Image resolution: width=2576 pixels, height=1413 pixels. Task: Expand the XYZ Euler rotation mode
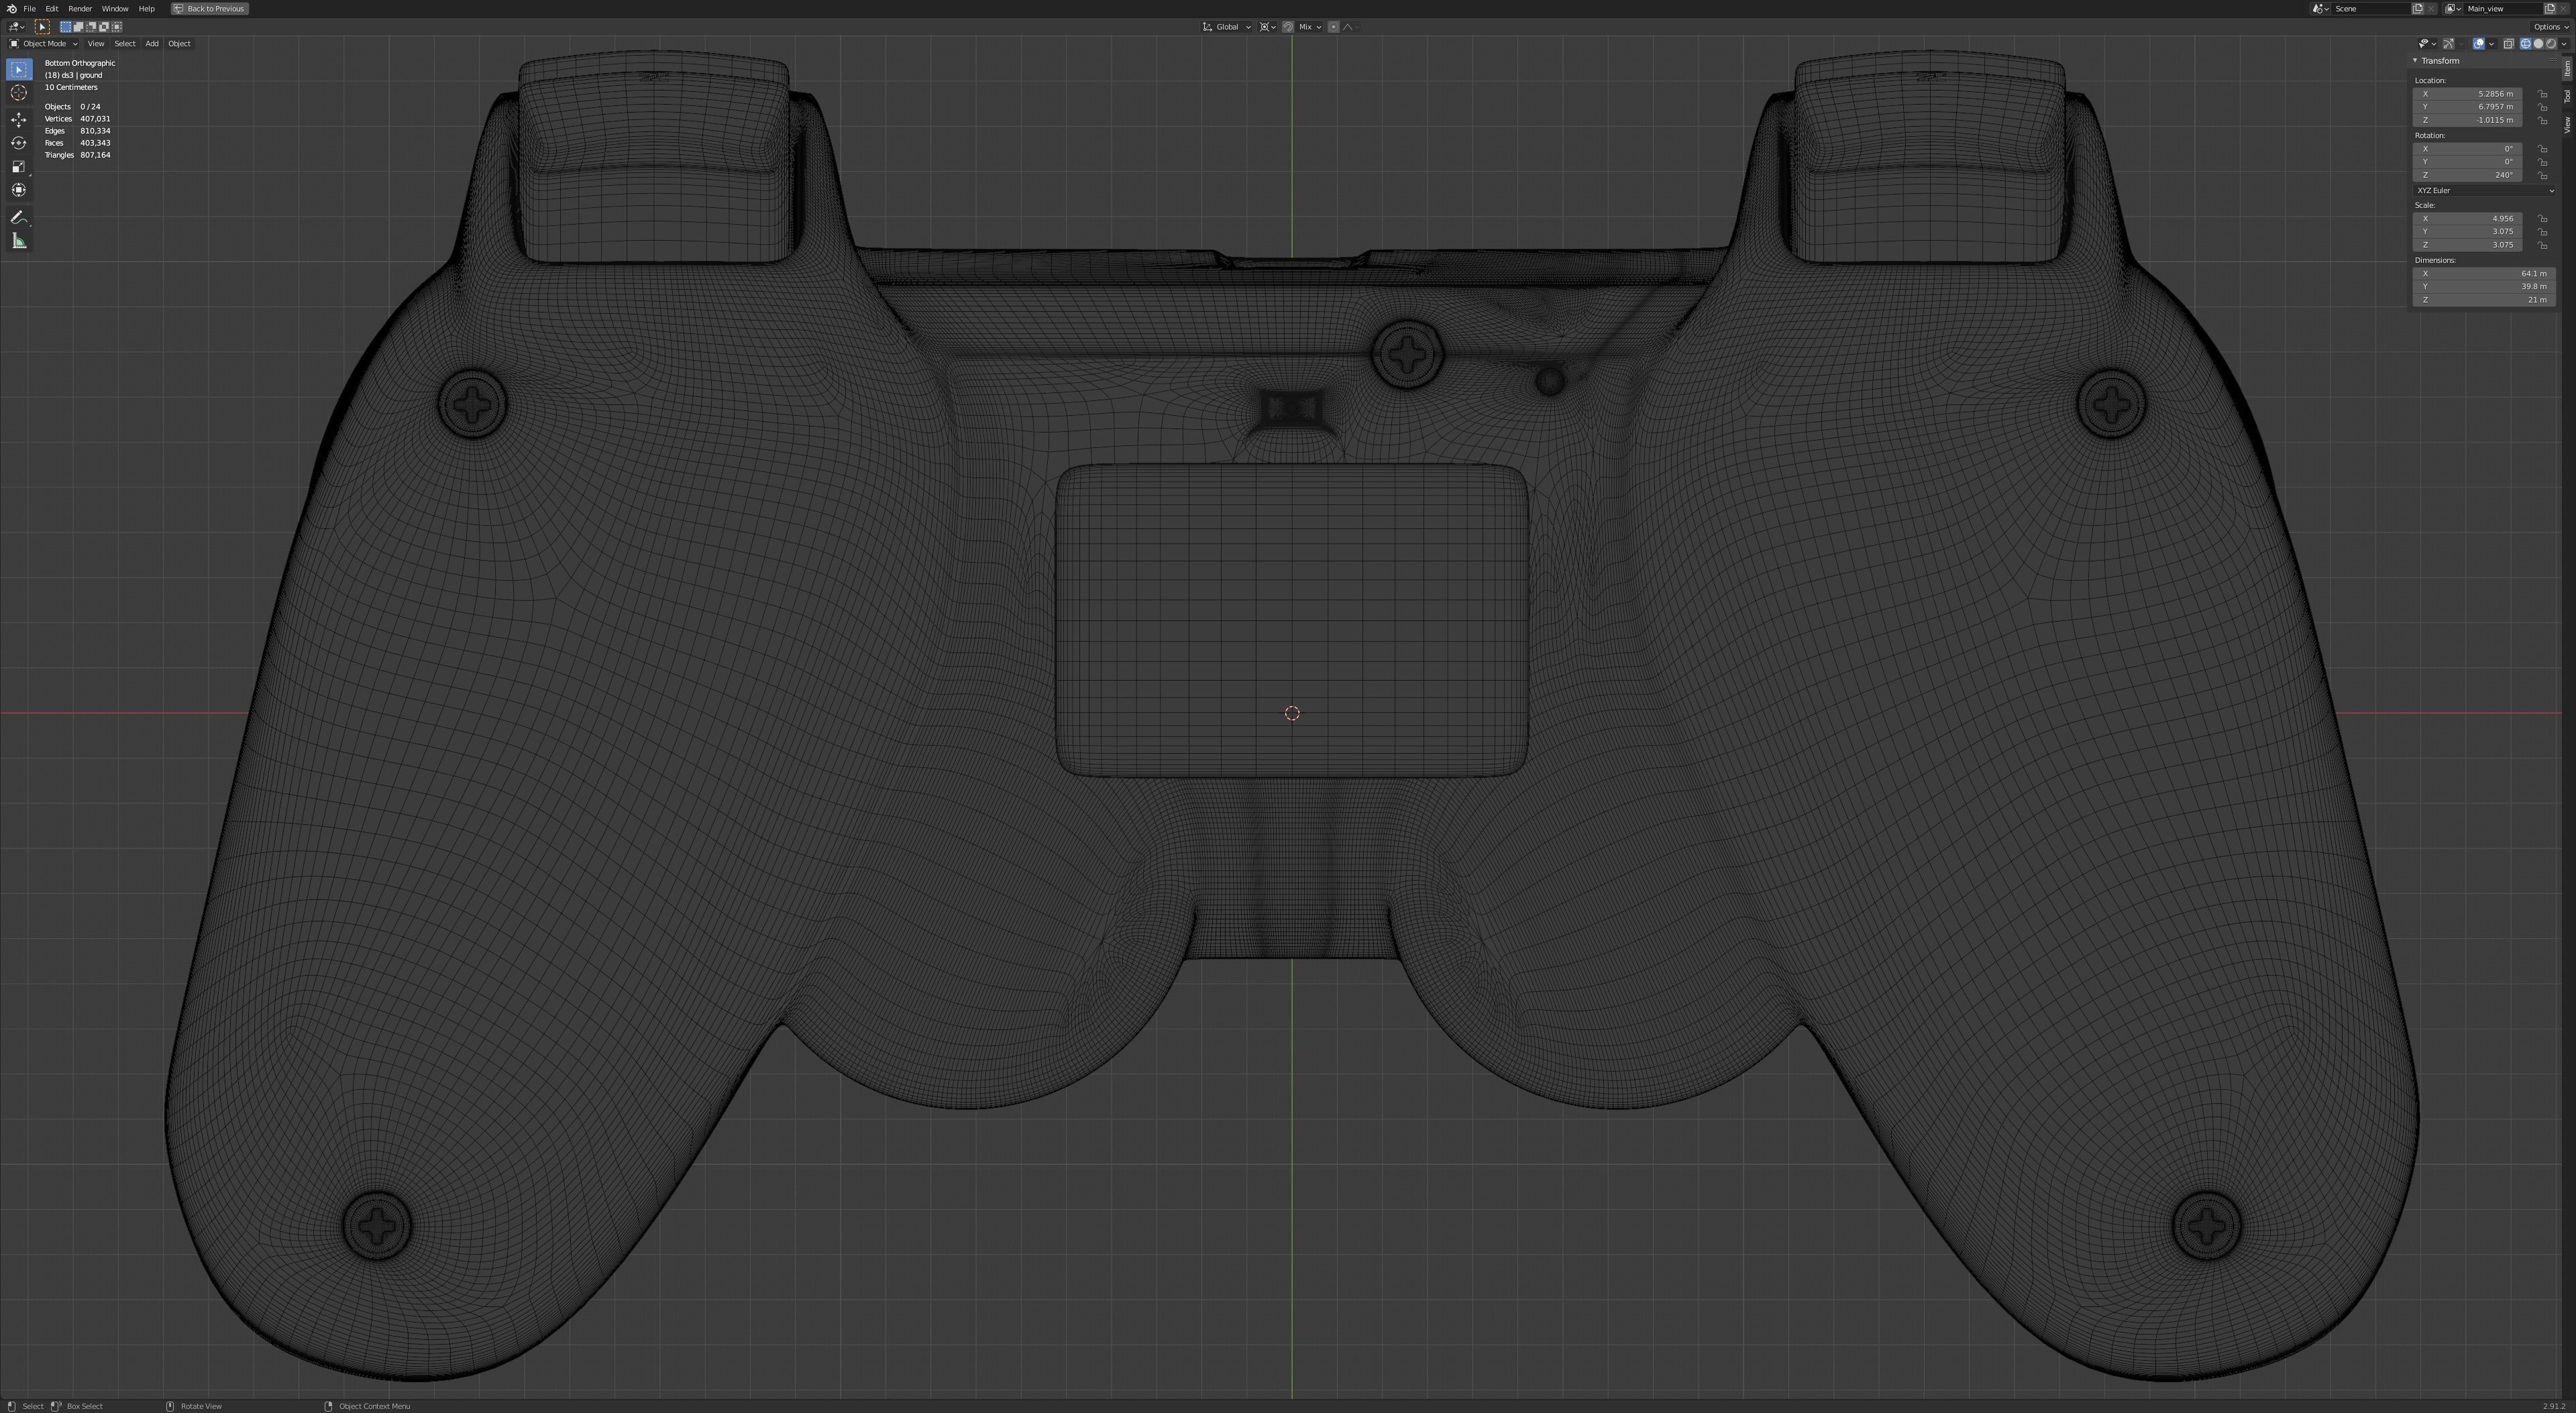(2484, 190)
